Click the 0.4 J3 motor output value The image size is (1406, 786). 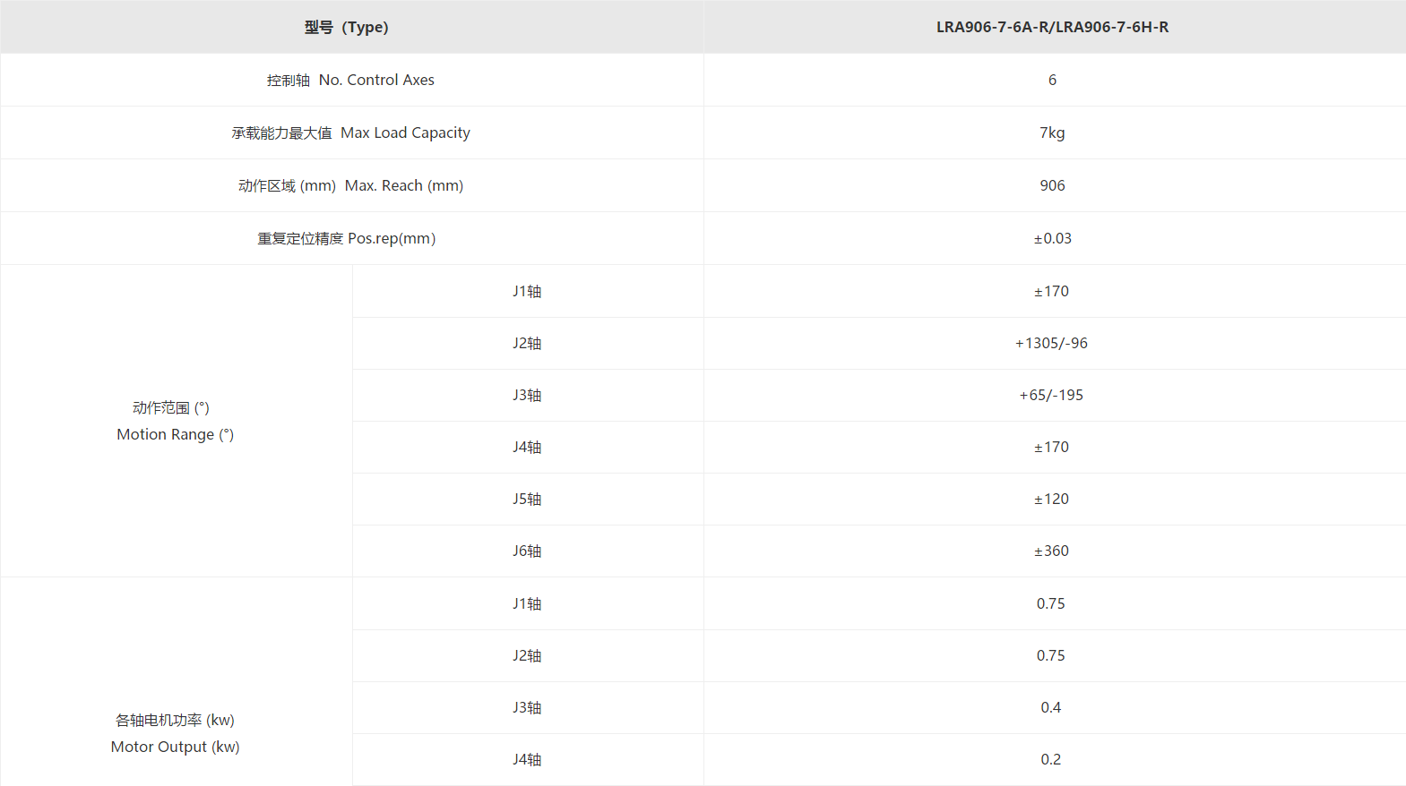click(1051, 707)
